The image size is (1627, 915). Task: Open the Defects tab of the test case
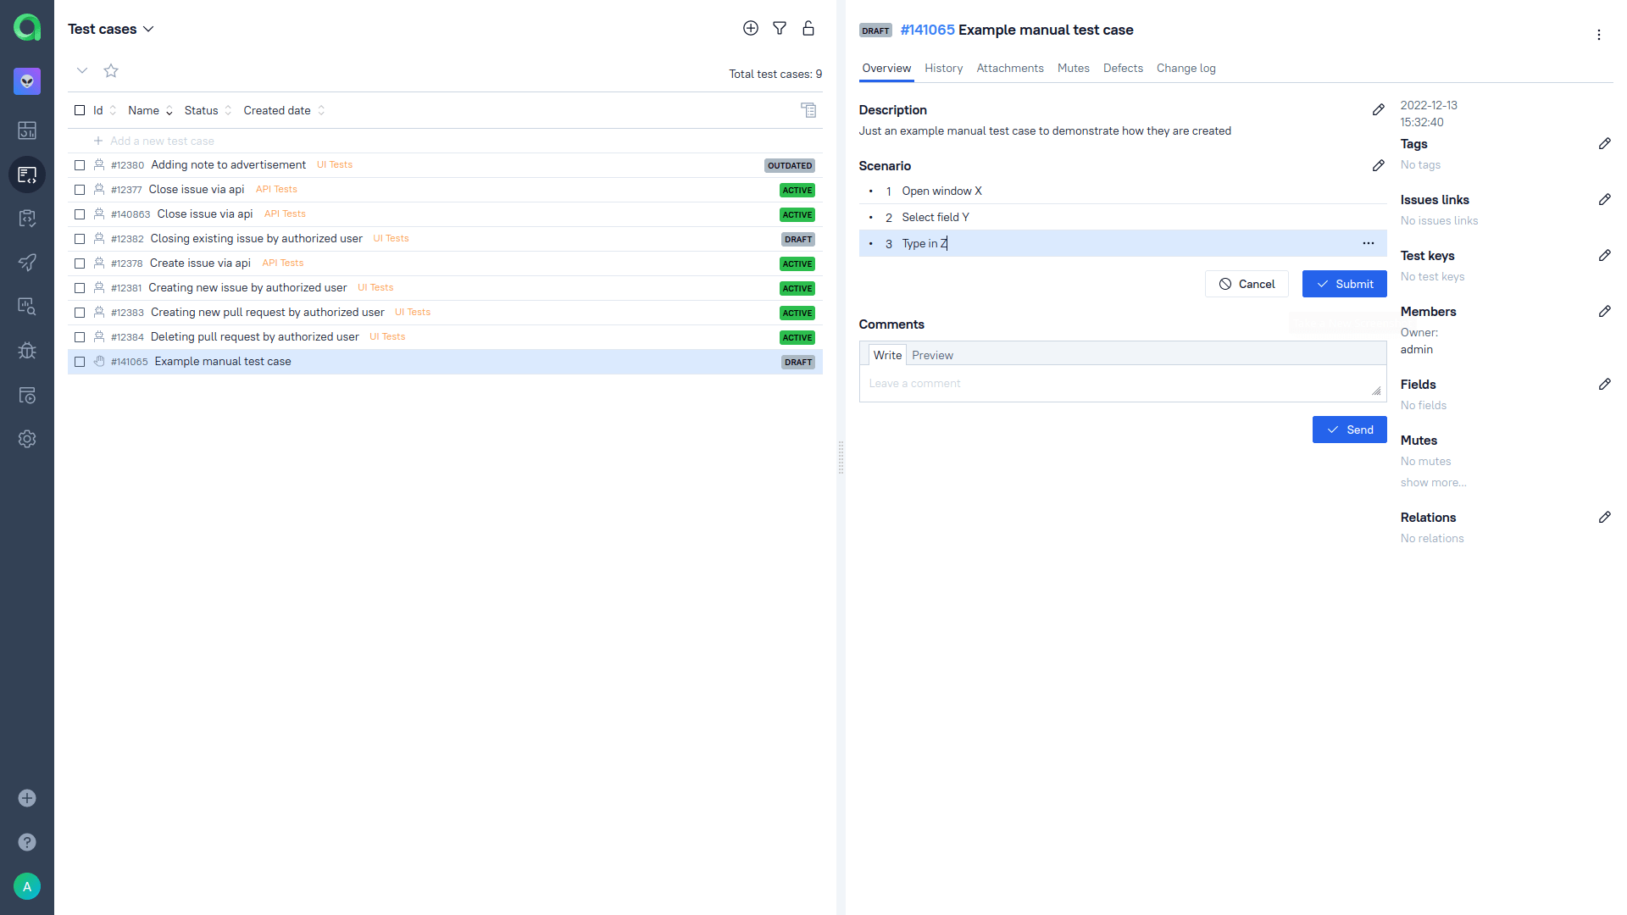1123,68
